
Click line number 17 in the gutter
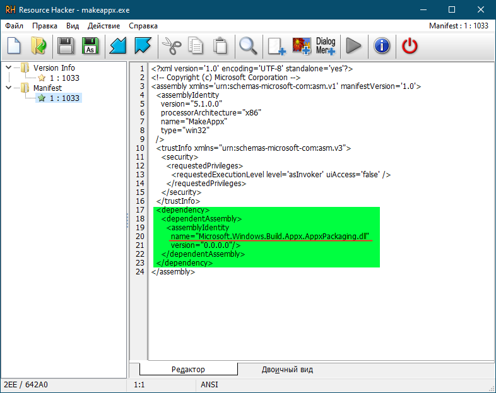click(x=140, y=210)
